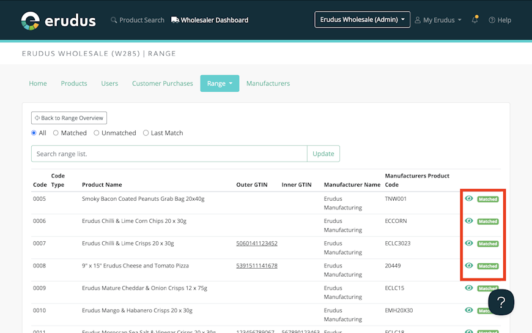The height and width of the screenshot is (333, 532).
Task: Click the Erudus logo
Action: [x=58, y=20]
